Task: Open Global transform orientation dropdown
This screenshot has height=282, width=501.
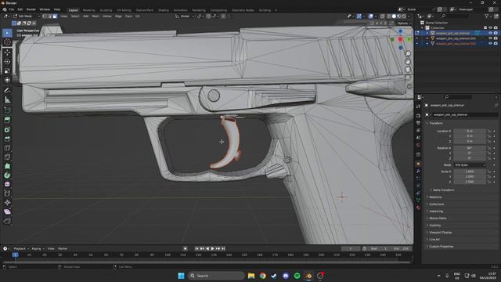Action: [x=185, y=16]
